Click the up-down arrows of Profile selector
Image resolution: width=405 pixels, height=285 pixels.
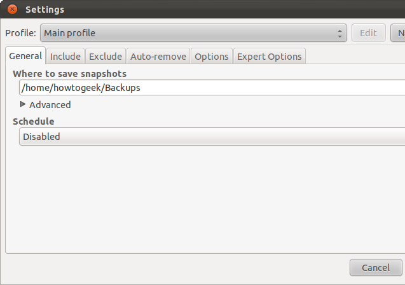click(341, 33)
